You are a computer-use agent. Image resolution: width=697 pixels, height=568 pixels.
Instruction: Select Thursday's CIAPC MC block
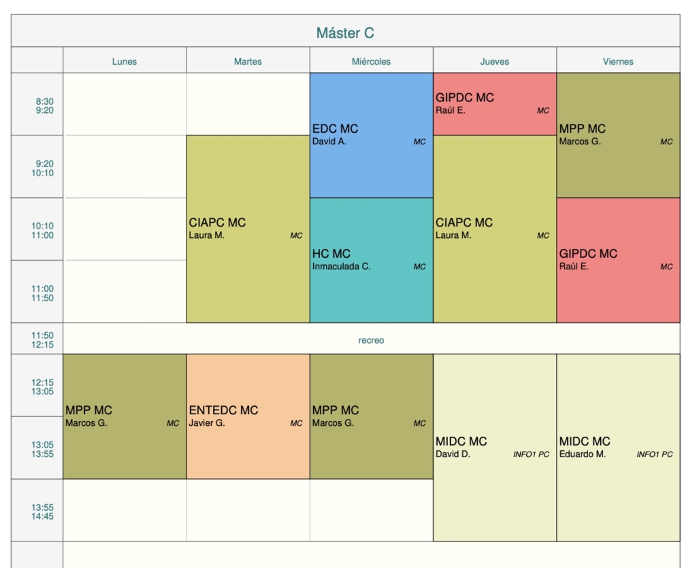pyautogui.click(x=495, y=229)
